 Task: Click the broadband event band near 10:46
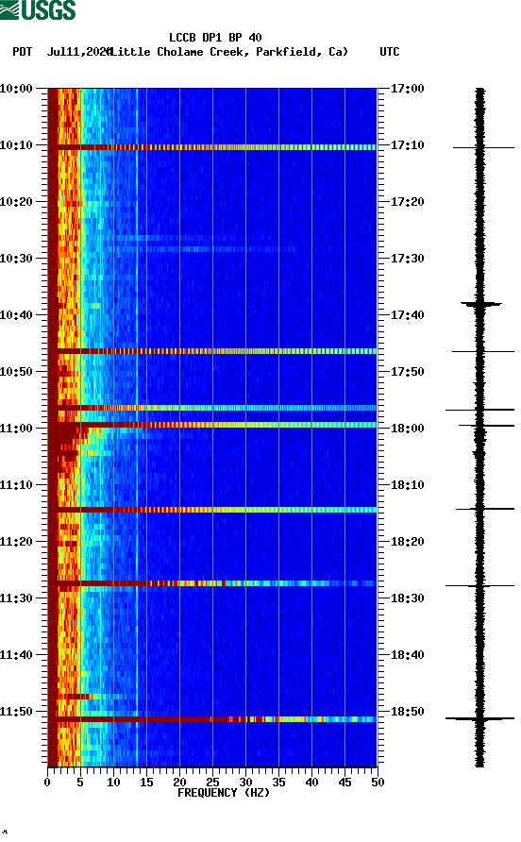(x=212, y=351)
